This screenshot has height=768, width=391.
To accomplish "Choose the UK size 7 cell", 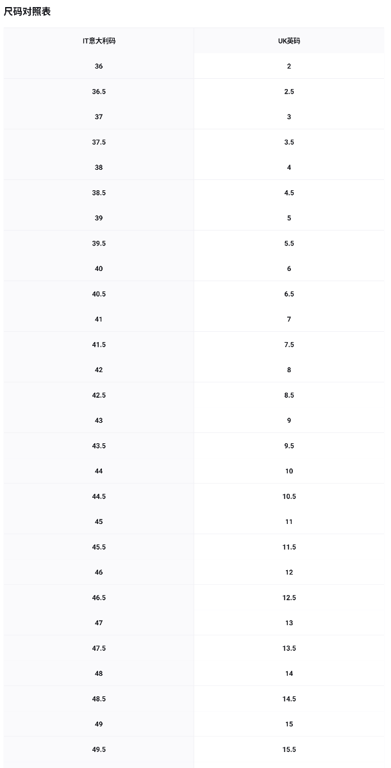I will [289, 320].
